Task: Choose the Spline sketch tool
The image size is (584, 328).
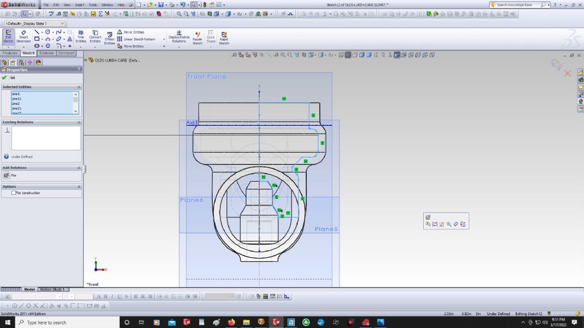Action: (59, 32)
